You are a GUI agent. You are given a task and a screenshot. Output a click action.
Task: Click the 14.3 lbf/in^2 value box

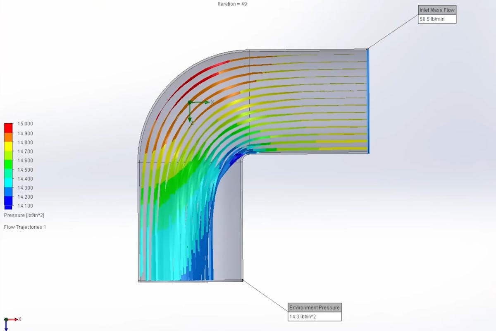click(315, 317)
